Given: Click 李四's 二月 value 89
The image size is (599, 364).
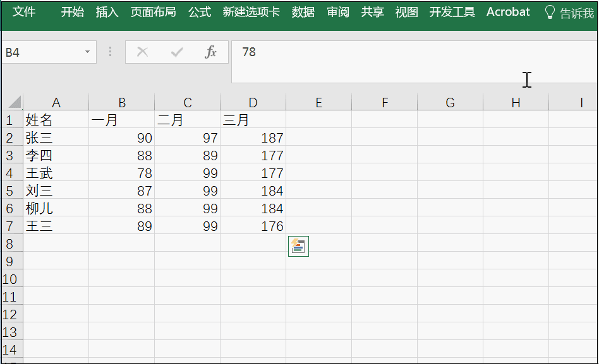Looking at the screenshot, I should [x=188, y=155].
